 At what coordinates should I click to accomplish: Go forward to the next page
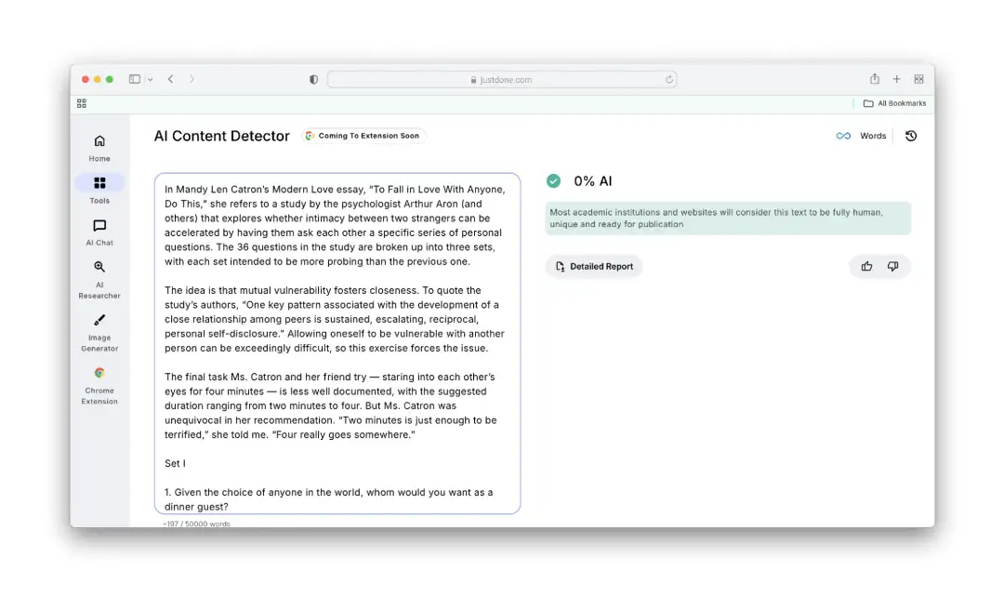coord(192,79)
